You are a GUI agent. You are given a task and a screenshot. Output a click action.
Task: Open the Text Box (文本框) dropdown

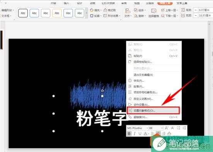6,16
